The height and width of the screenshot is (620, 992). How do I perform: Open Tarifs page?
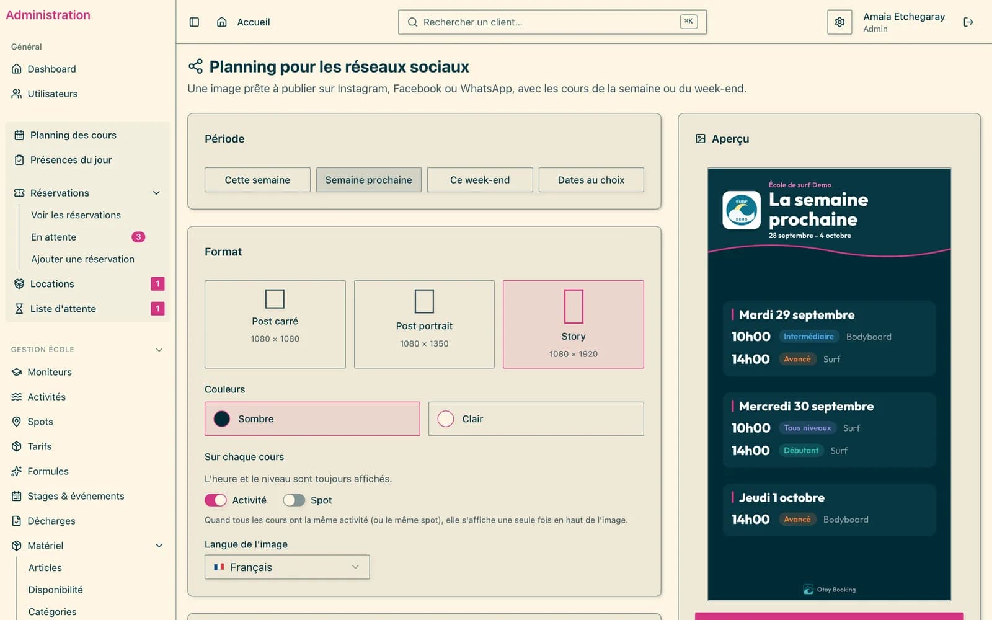[x=87, y=446]
